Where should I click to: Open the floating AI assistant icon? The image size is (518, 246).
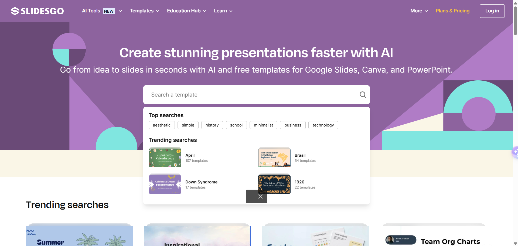pos(515,152)
